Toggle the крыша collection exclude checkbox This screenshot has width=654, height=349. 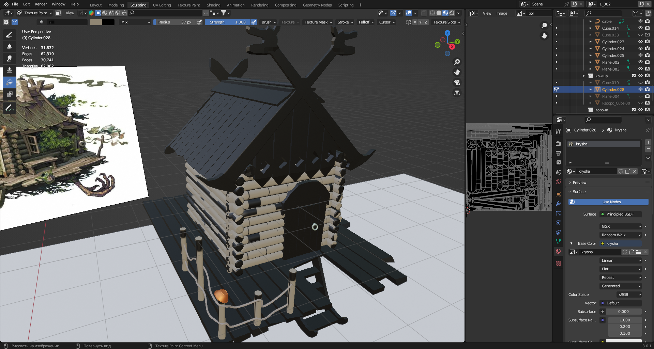coord(634,76)
